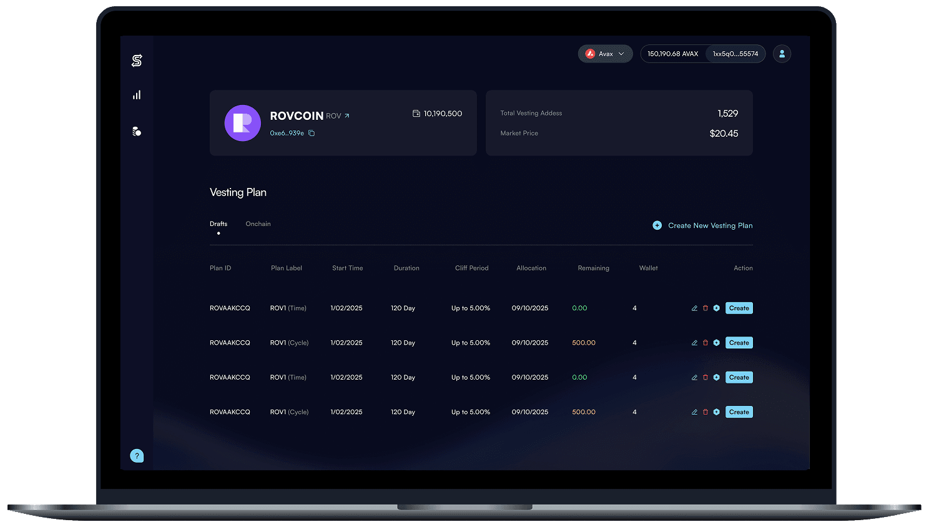Select the coins icon in the sidebar

click(x=137, y=131)
